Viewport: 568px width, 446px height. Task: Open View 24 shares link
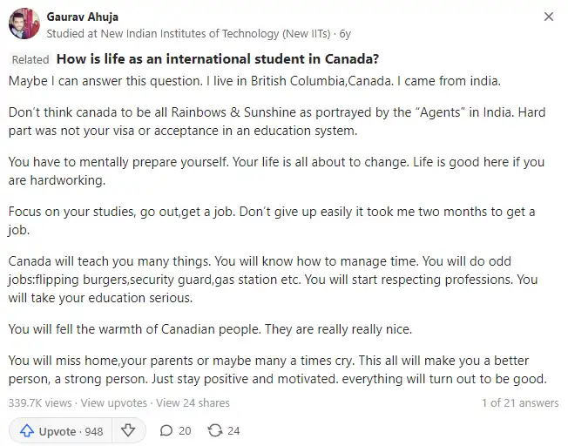193,403
